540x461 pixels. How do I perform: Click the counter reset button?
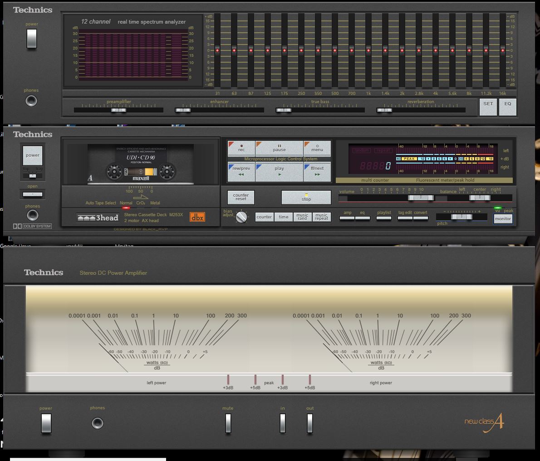click(x=241, y=197)
